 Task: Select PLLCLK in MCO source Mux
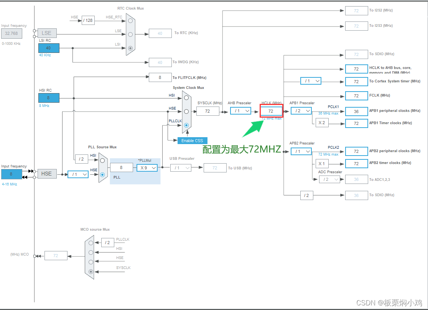click(91, 243)
